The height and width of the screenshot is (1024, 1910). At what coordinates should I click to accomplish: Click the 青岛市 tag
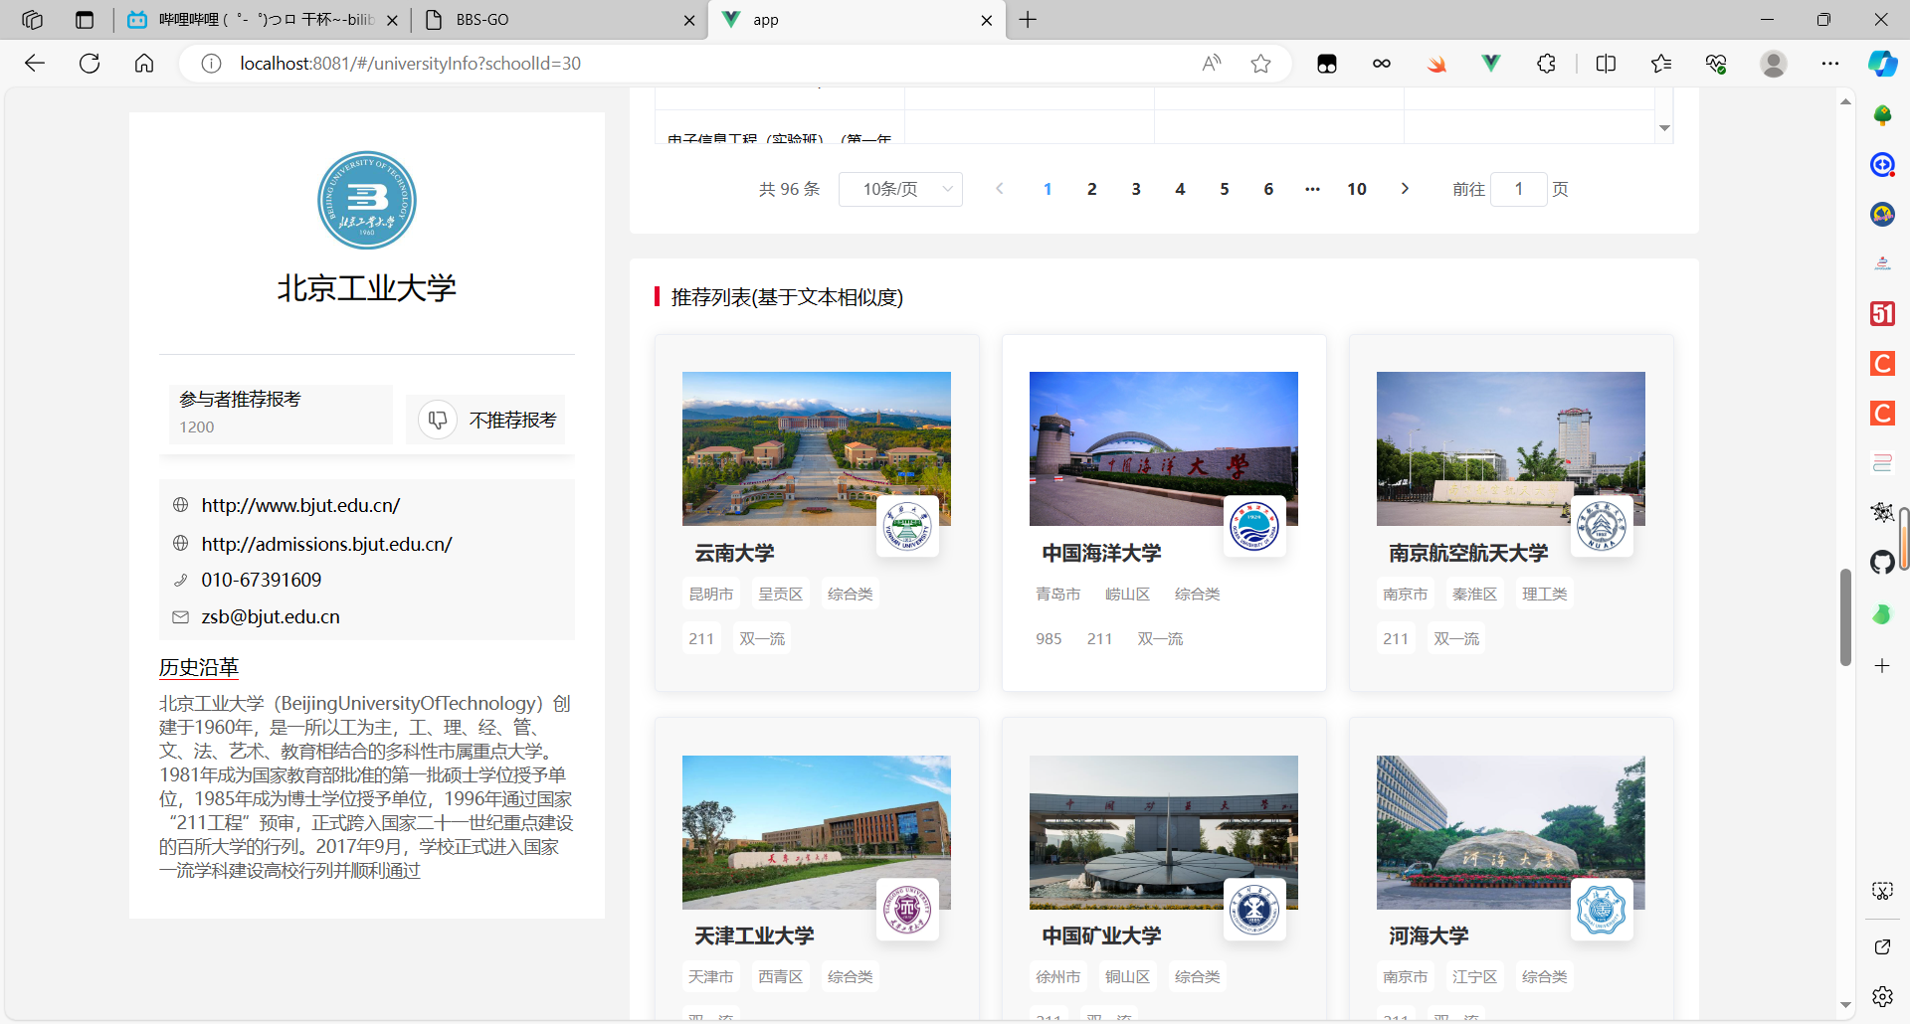1057,594
